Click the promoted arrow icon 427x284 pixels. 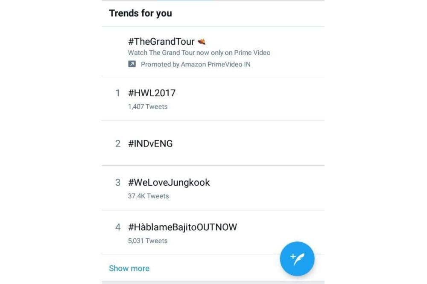[x=132, y=64]
